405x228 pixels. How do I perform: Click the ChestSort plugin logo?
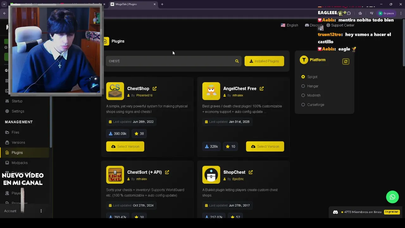(x=115, y=175)
